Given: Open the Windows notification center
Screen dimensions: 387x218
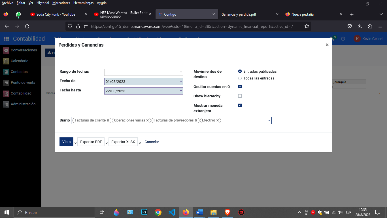Looking at the screenshot, I should tap(378, 212).
